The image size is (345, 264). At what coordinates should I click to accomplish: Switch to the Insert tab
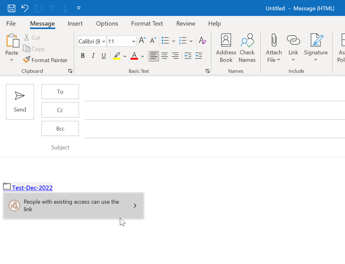75,23
